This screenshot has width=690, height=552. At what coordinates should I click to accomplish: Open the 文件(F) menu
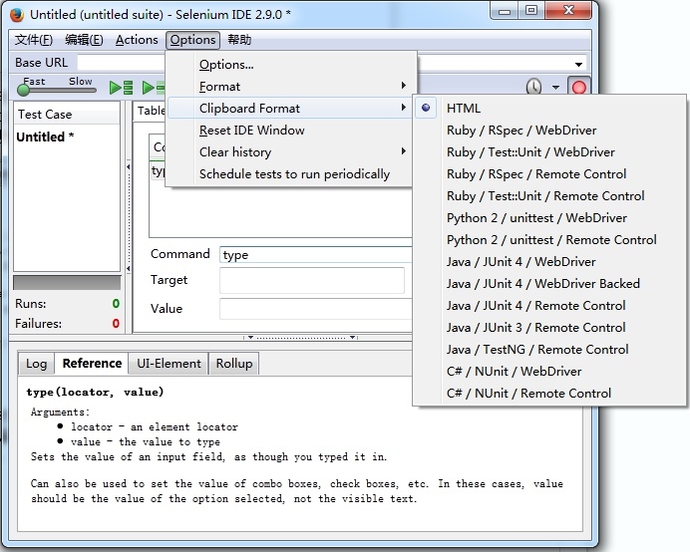[x=34, y=40]
